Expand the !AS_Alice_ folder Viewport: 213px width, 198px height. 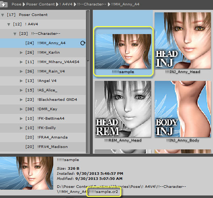pyautogui.click(x=21, y=90)
